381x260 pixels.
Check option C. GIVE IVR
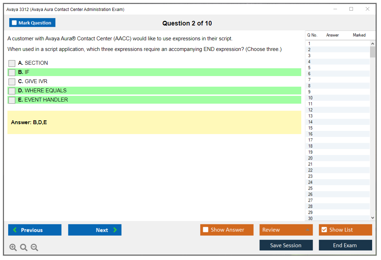pyautogui.click(x=12, y=82)
